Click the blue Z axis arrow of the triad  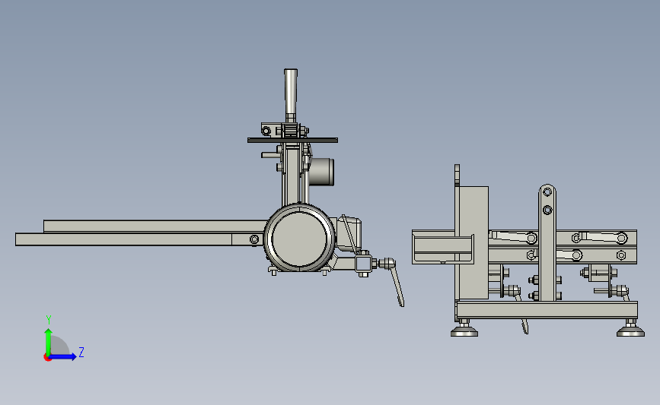tap(64, 357)
